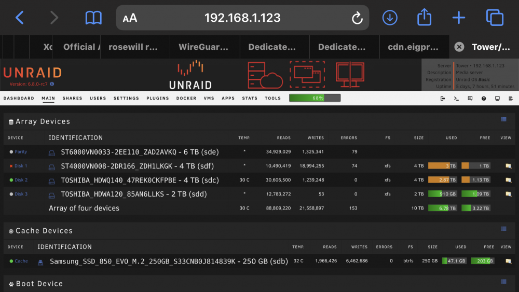The width and height of the screenshot is (519, 292).
Task: Toggle Array Devices list view icon
Action: 504,119
